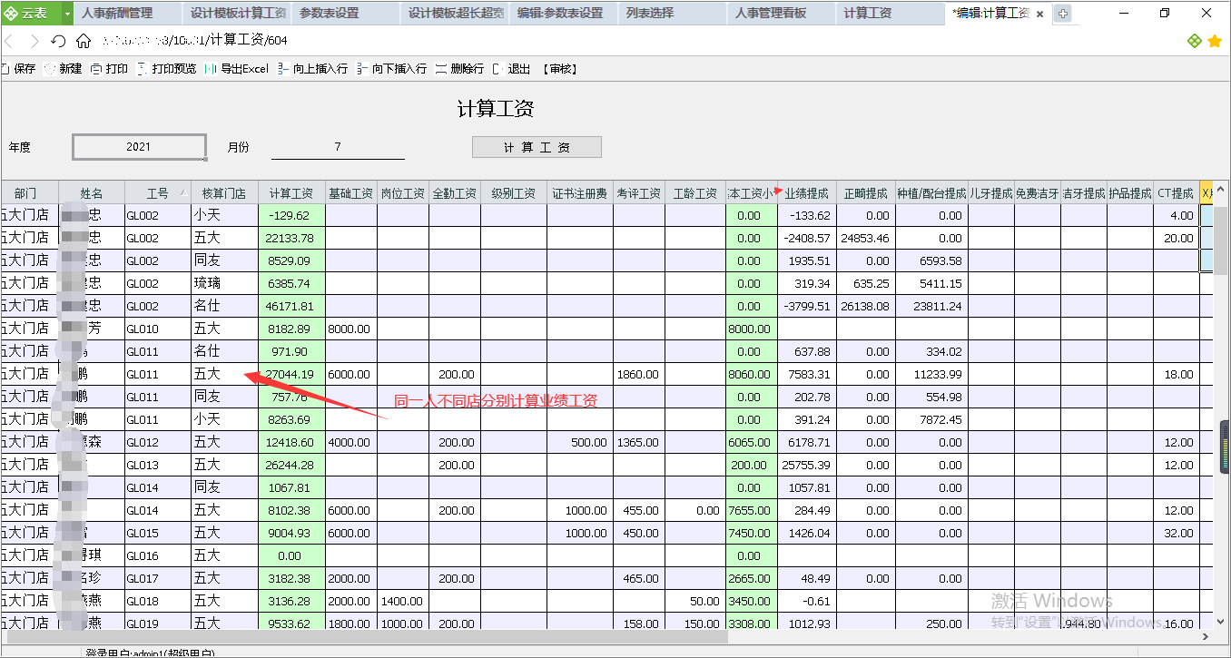Click the 保存 save toolbar icon

(x=18, y=69)
